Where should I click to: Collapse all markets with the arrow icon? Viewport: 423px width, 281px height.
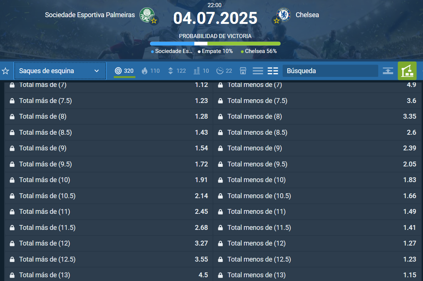pyautogui.click(x=388, y=71)
